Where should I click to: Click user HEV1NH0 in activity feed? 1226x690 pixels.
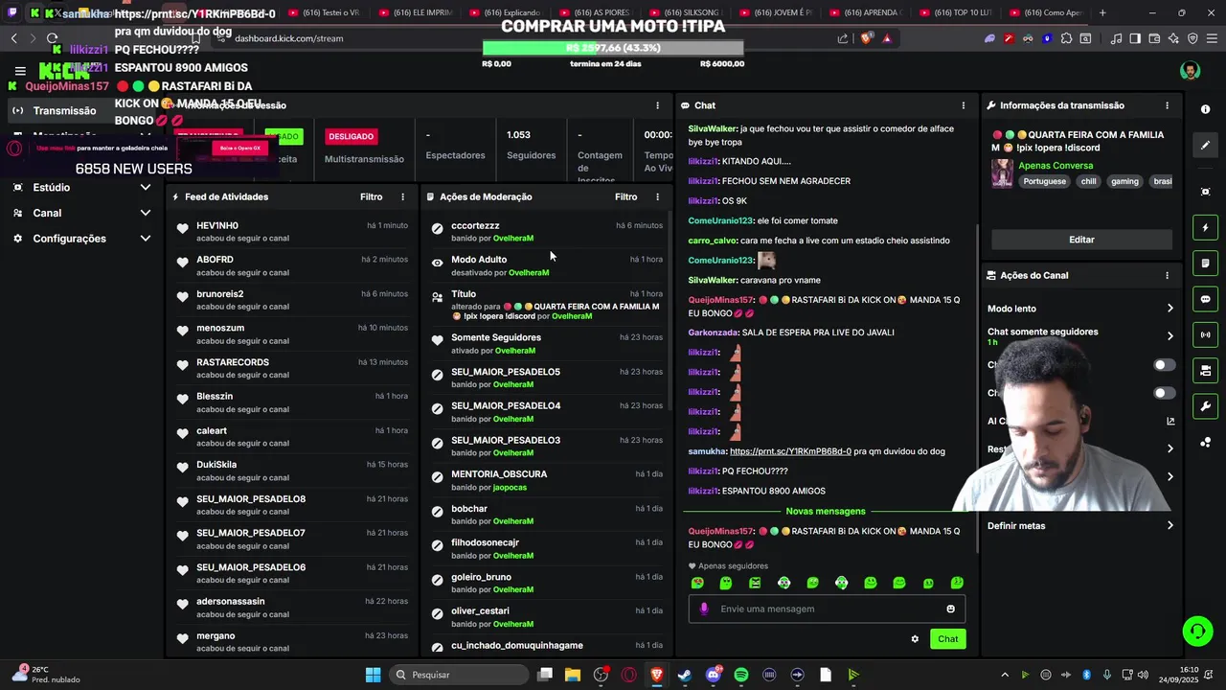tap(217, 225)
